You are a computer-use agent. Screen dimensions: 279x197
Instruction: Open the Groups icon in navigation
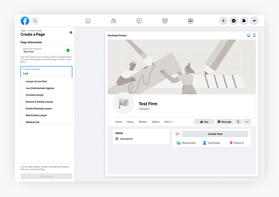pyautogui.click(x=190, y=21)
